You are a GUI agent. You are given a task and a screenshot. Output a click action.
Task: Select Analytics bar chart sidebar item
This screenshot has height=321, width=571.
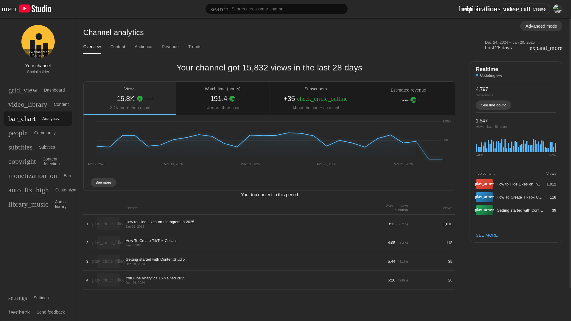tap(38, 119)
